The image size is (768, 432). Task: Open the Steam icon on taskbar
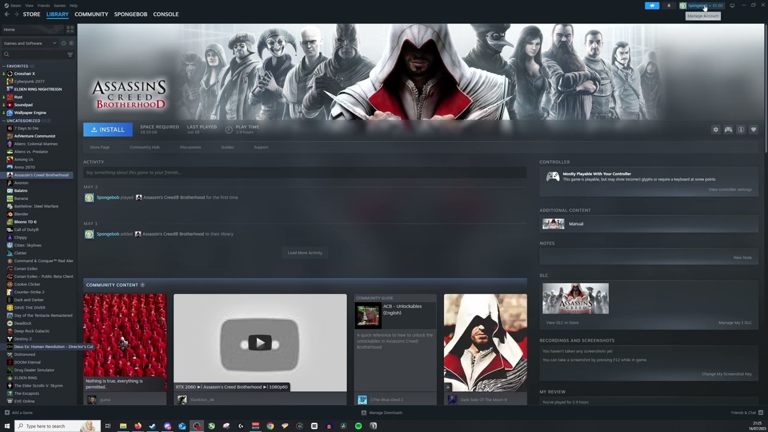(152, 426)
